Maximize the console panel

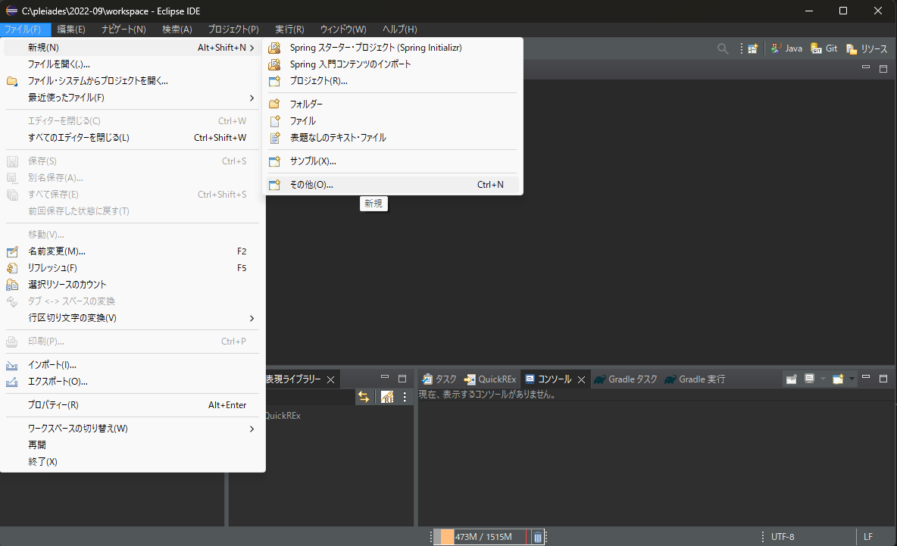883,379
